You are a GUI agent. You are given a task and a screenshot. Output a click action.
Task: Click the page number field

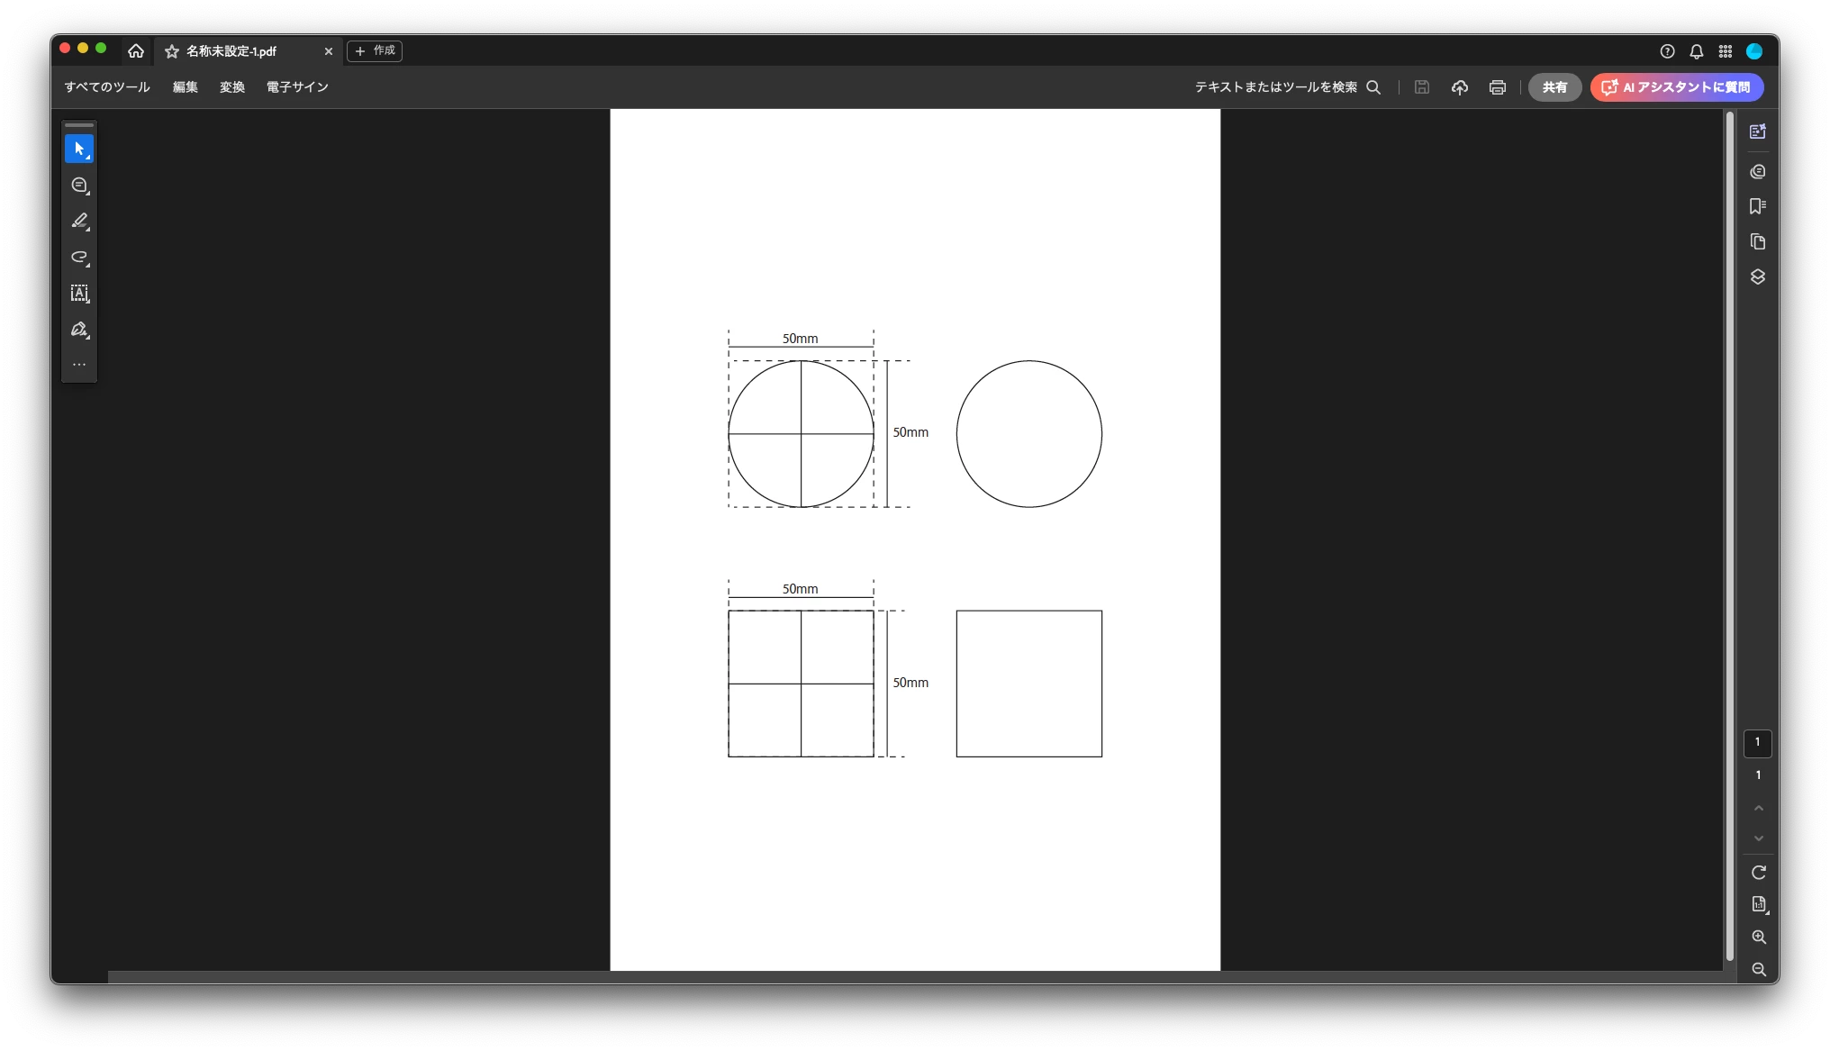click(1757, 743)
